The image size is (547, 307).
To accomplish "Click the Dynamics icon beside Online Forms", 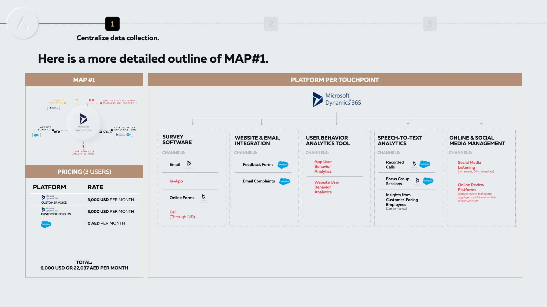I will click(204, 198).
